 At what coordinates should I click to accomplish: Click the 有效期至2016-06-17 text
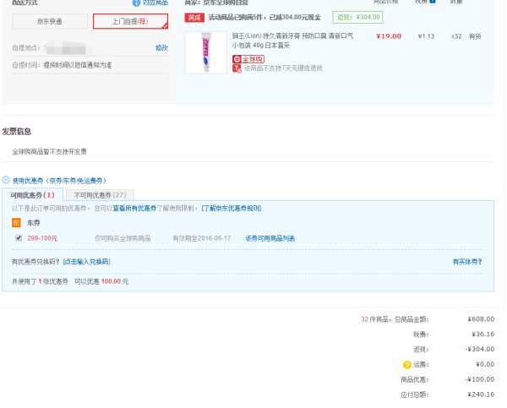point(202,238)
